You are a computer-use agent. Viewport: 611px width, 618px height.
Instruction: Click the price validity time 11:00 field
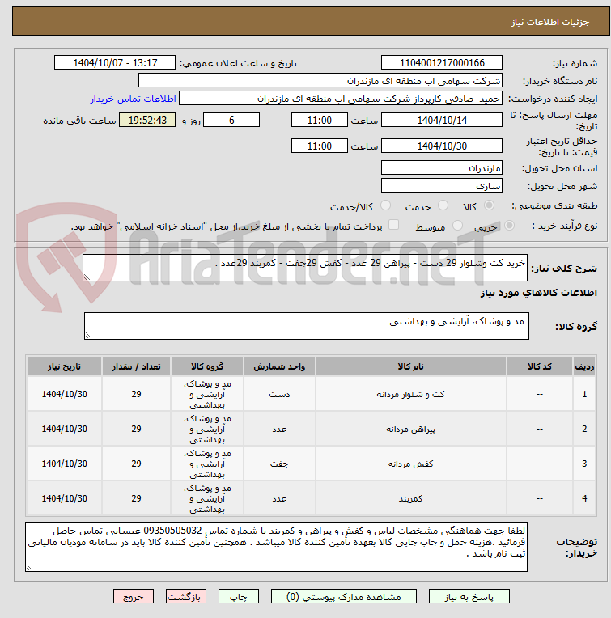(320, 146)
